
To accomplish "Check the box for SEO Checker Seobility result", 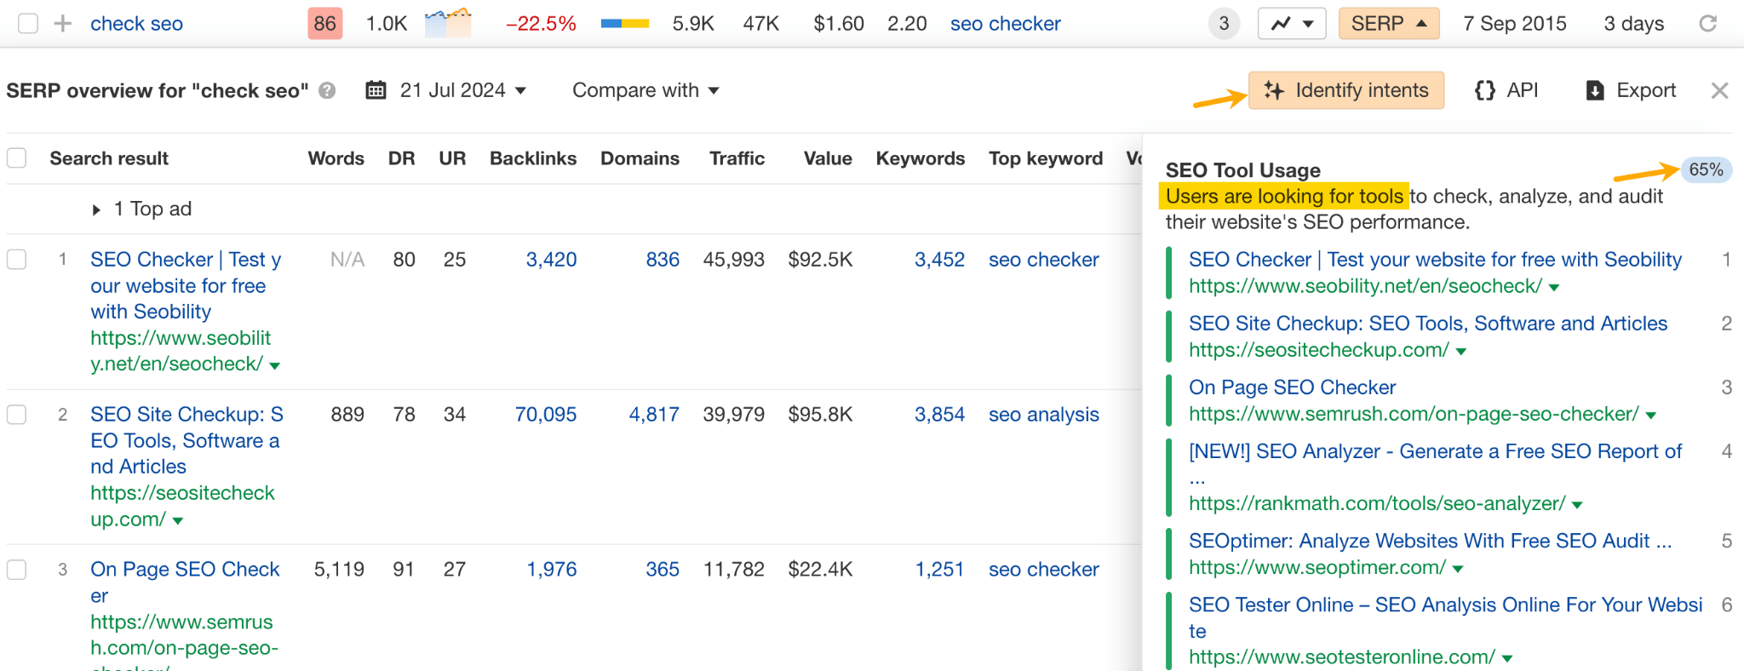I will click(17, 260).
